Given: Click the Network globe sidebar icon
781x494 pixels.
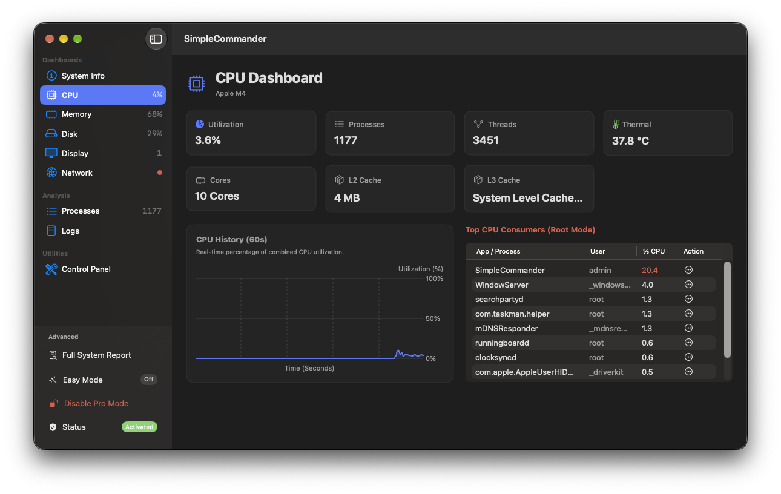Looking at the screenshot, I should point(51,173).
